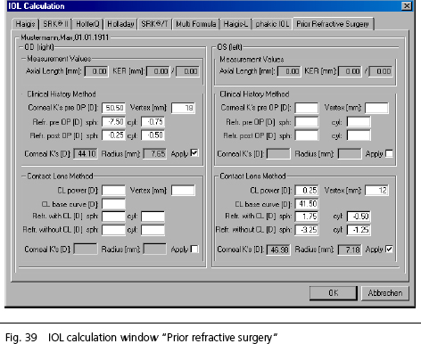Screen dimensions: 421x344
Task: Click OD Clinical History Vertex field
Action: [x=184, y=108]
